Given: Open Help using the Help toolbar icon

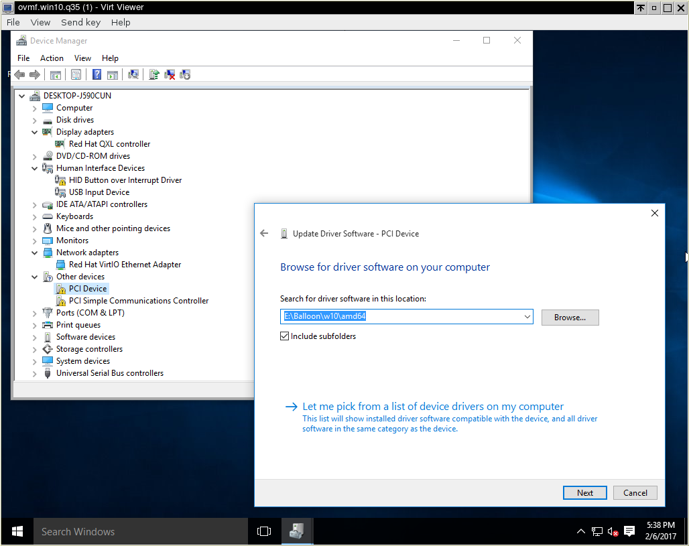Looking at the screenshot, I should click(x=97, y=74).
